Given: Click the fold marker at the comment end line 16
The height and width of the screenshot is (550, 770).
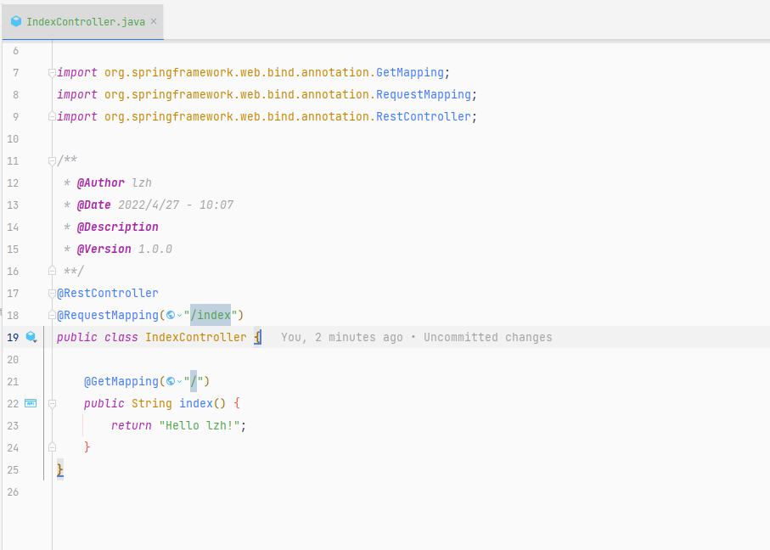Looking at the screenshot, I should pyautogui.click(x=52, y=271).
